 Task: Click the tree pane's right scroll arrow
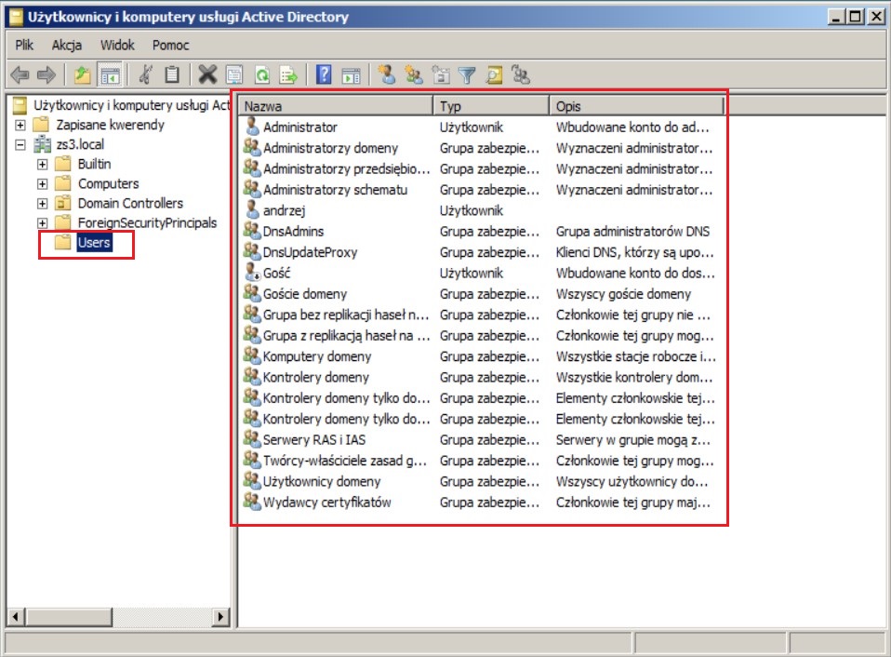click(221, 617)
